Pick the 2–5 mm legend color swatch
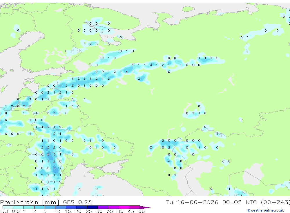290x213 pixels. (x=39, y=207)
